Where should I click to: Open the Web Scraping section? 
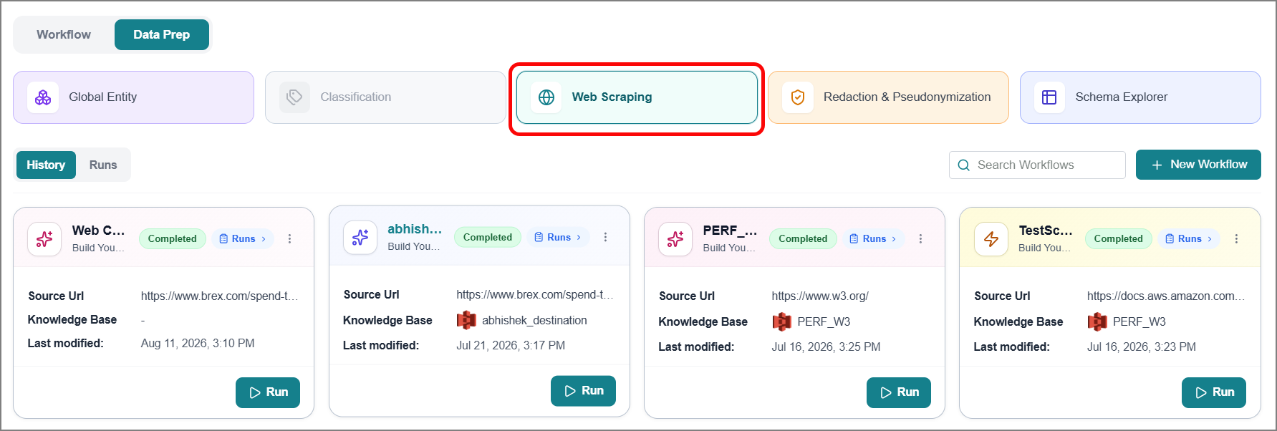click(637, 97)
